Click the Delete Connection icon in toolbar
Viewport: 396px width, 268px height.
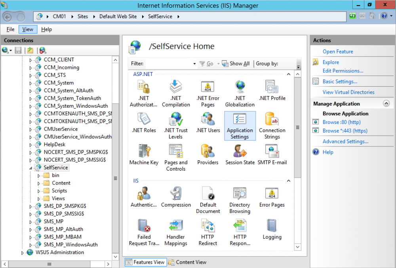pyautogui.click(x=43, y=50)
